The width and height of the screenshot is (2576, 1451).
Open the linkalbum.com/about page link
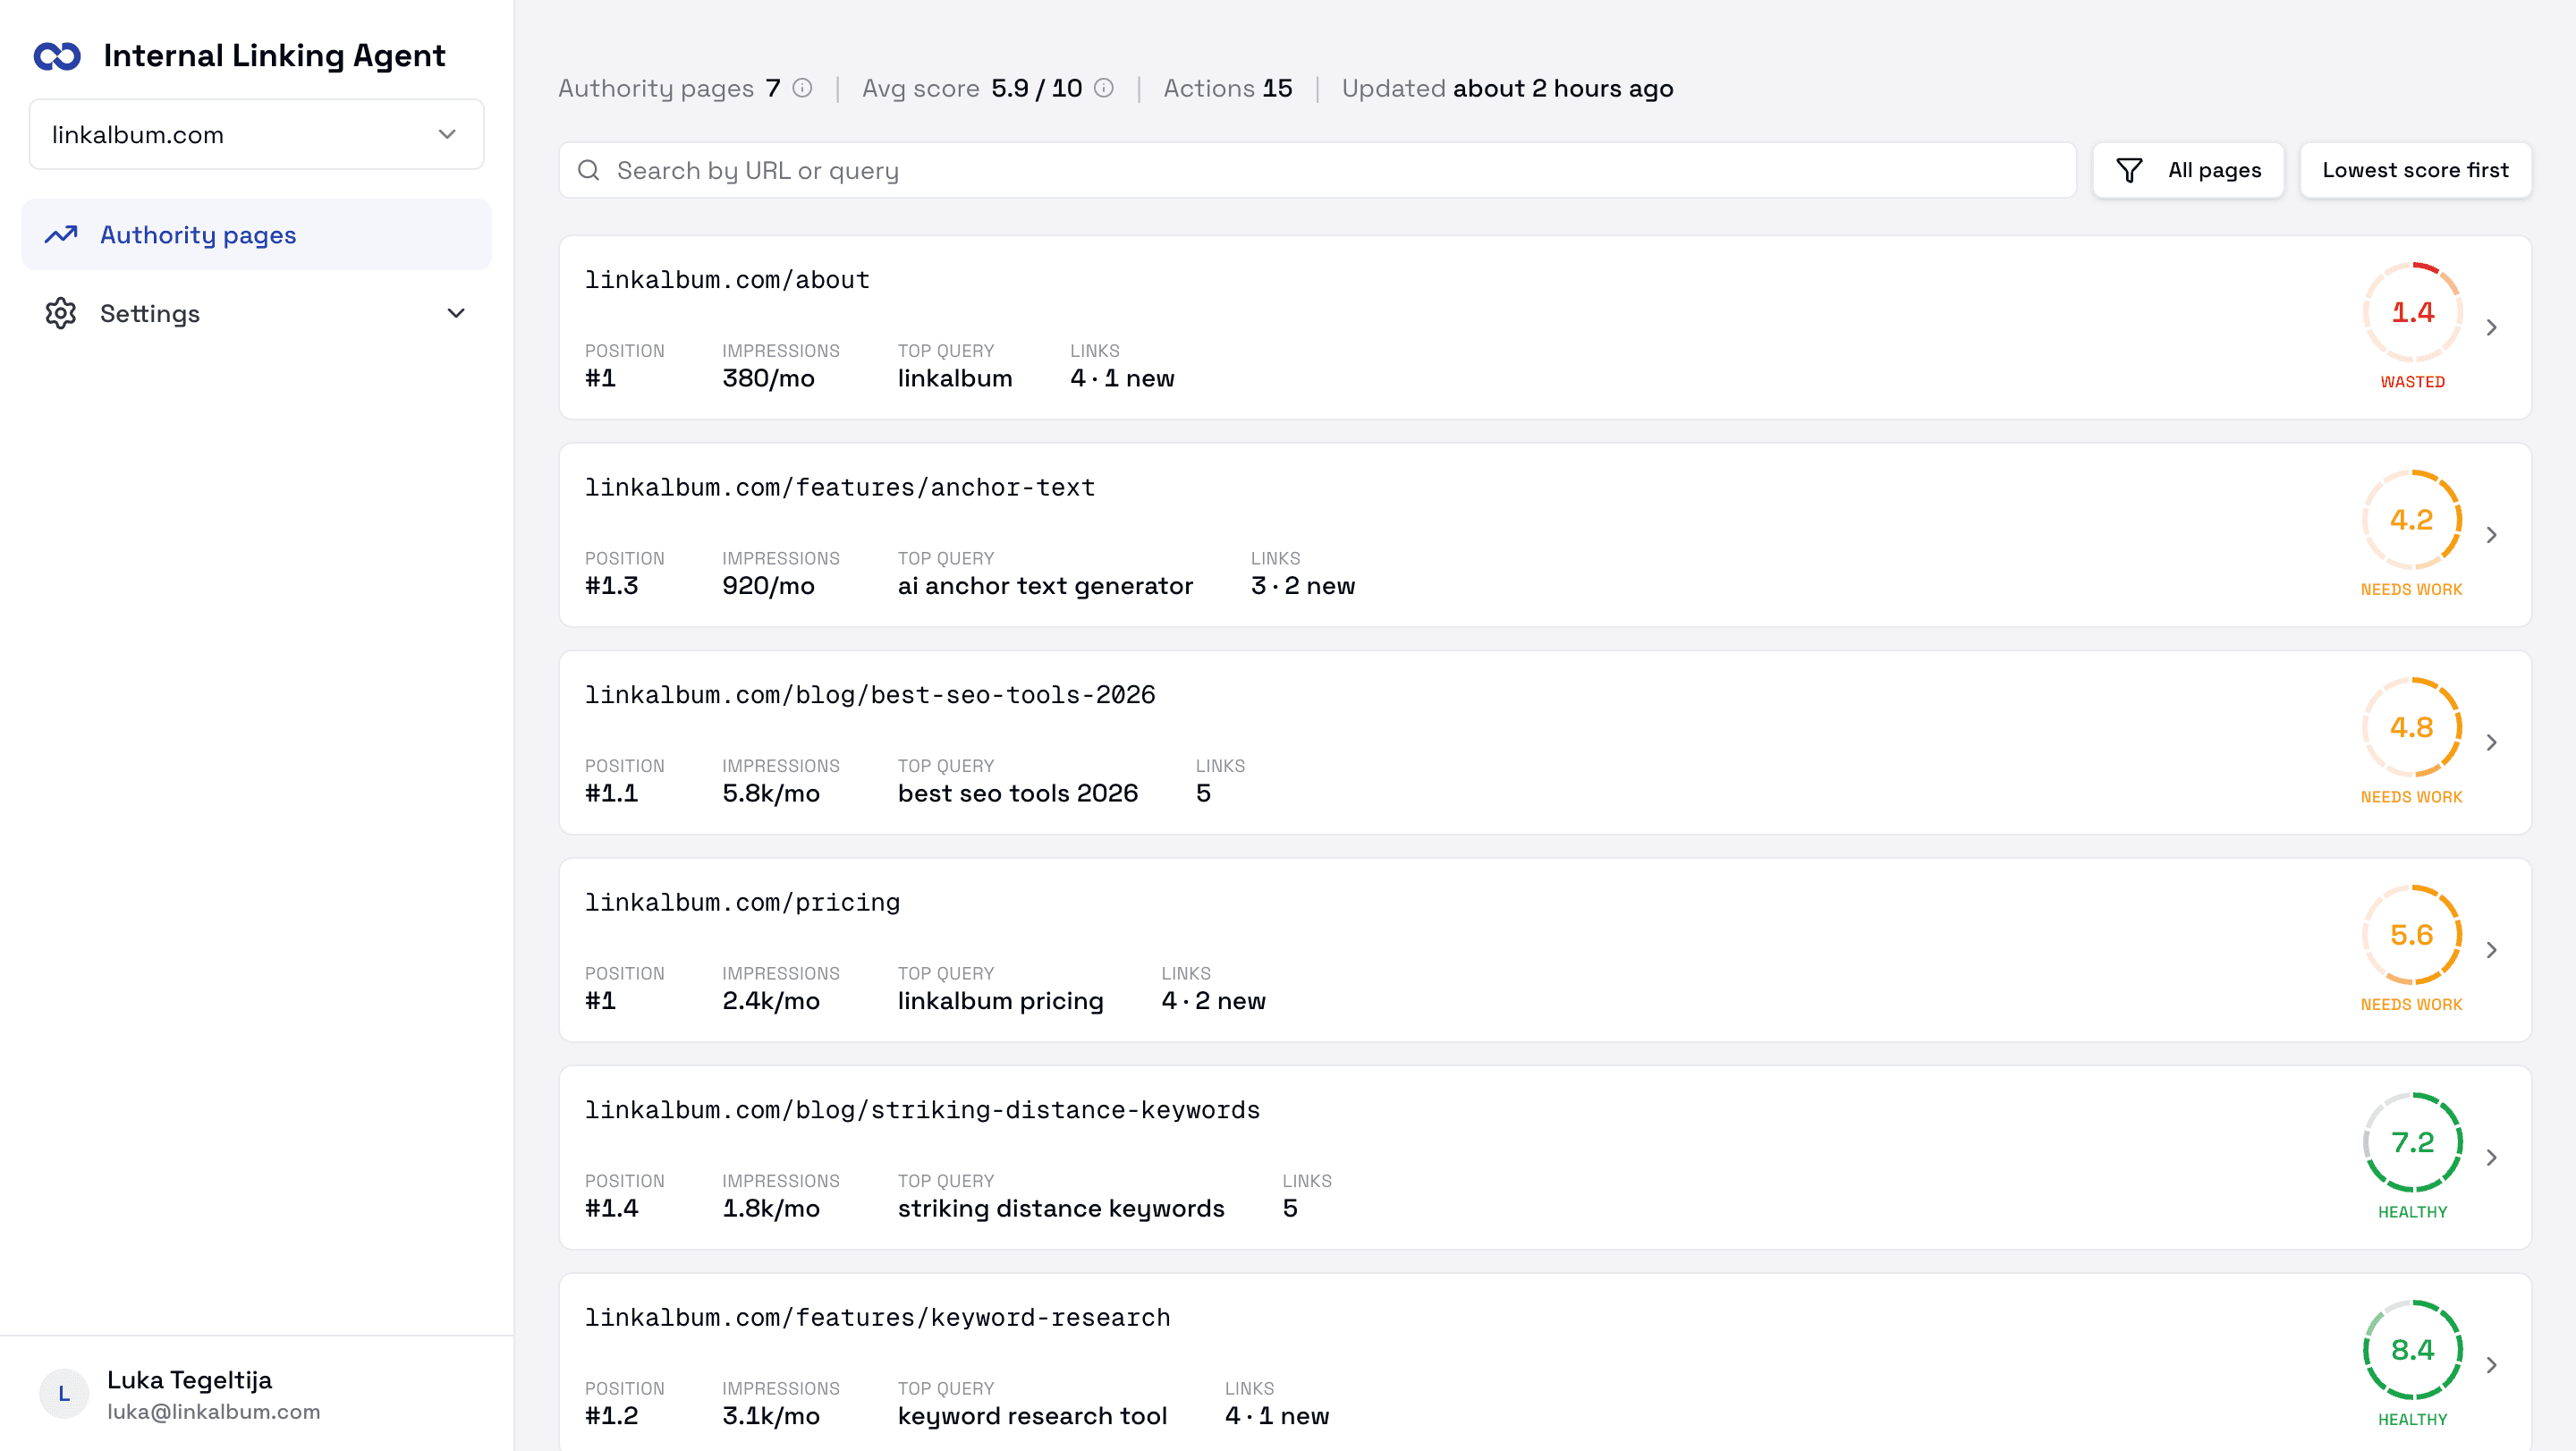(x=727, y=280)
